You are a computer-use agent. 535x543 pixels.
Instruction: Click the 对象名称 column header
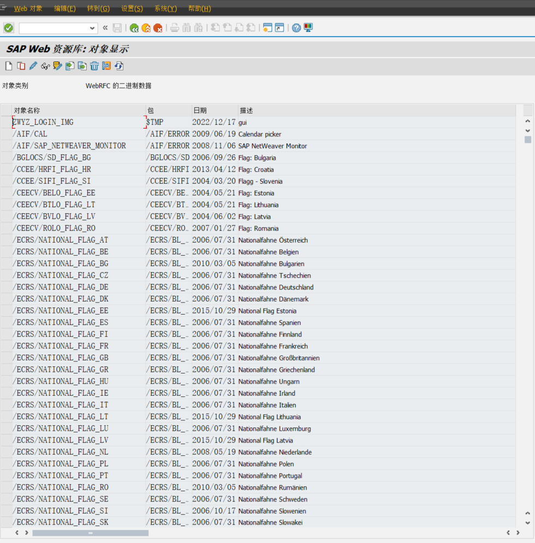click(x=79, y=111)
